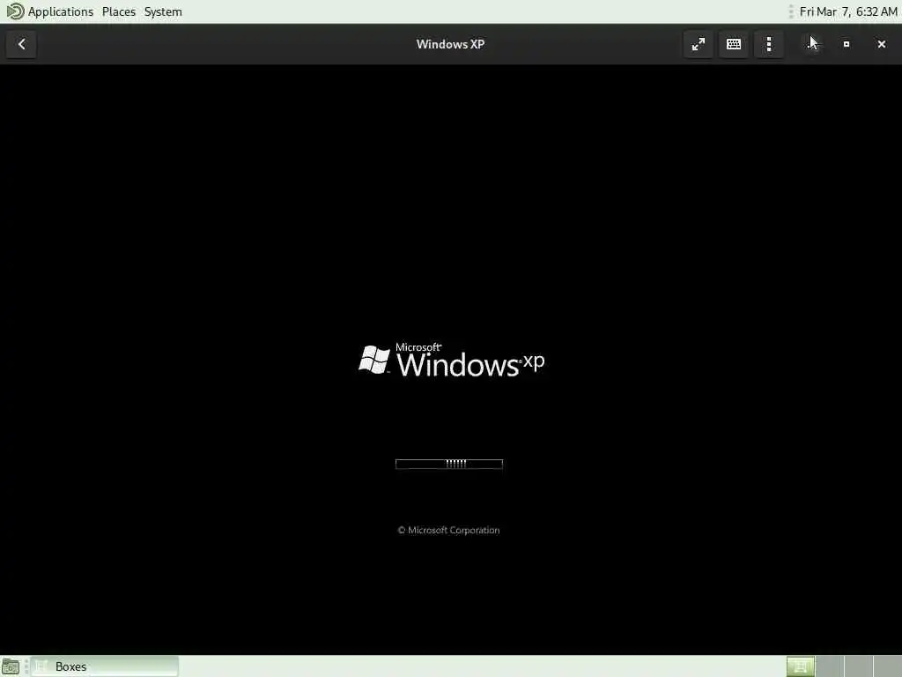Go back to the Boxes overview
This screenshot has height=677, width=902.
(x=21, y=44)
